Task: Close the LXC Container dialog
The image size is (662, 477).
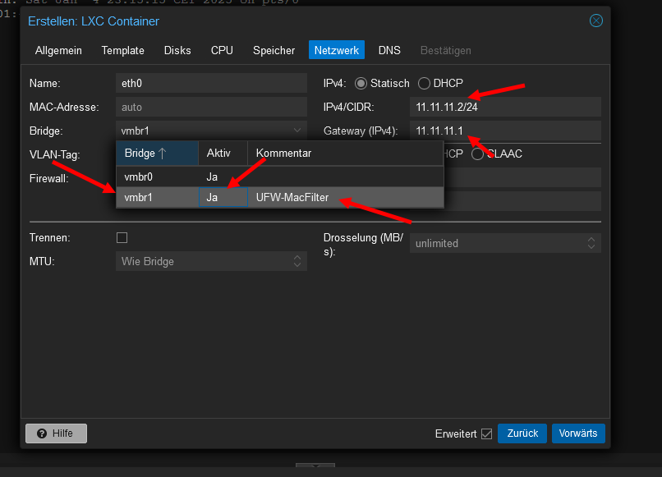Action: 596,21
